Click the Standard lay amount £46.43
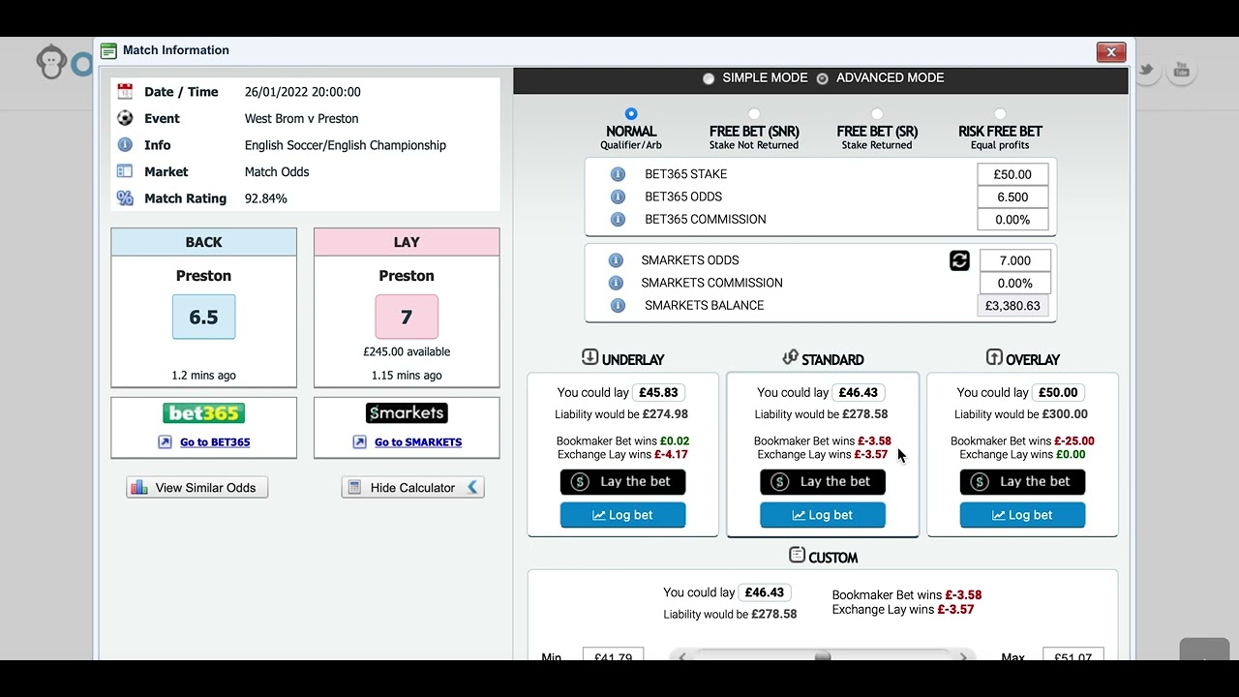 point(859,393)
